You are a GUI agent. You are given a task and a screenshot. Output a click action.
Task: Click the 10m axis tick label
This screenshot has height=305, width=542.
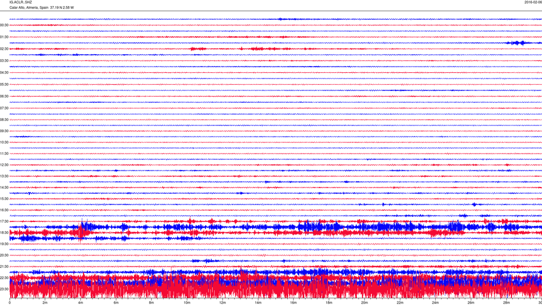click(187, 303)
